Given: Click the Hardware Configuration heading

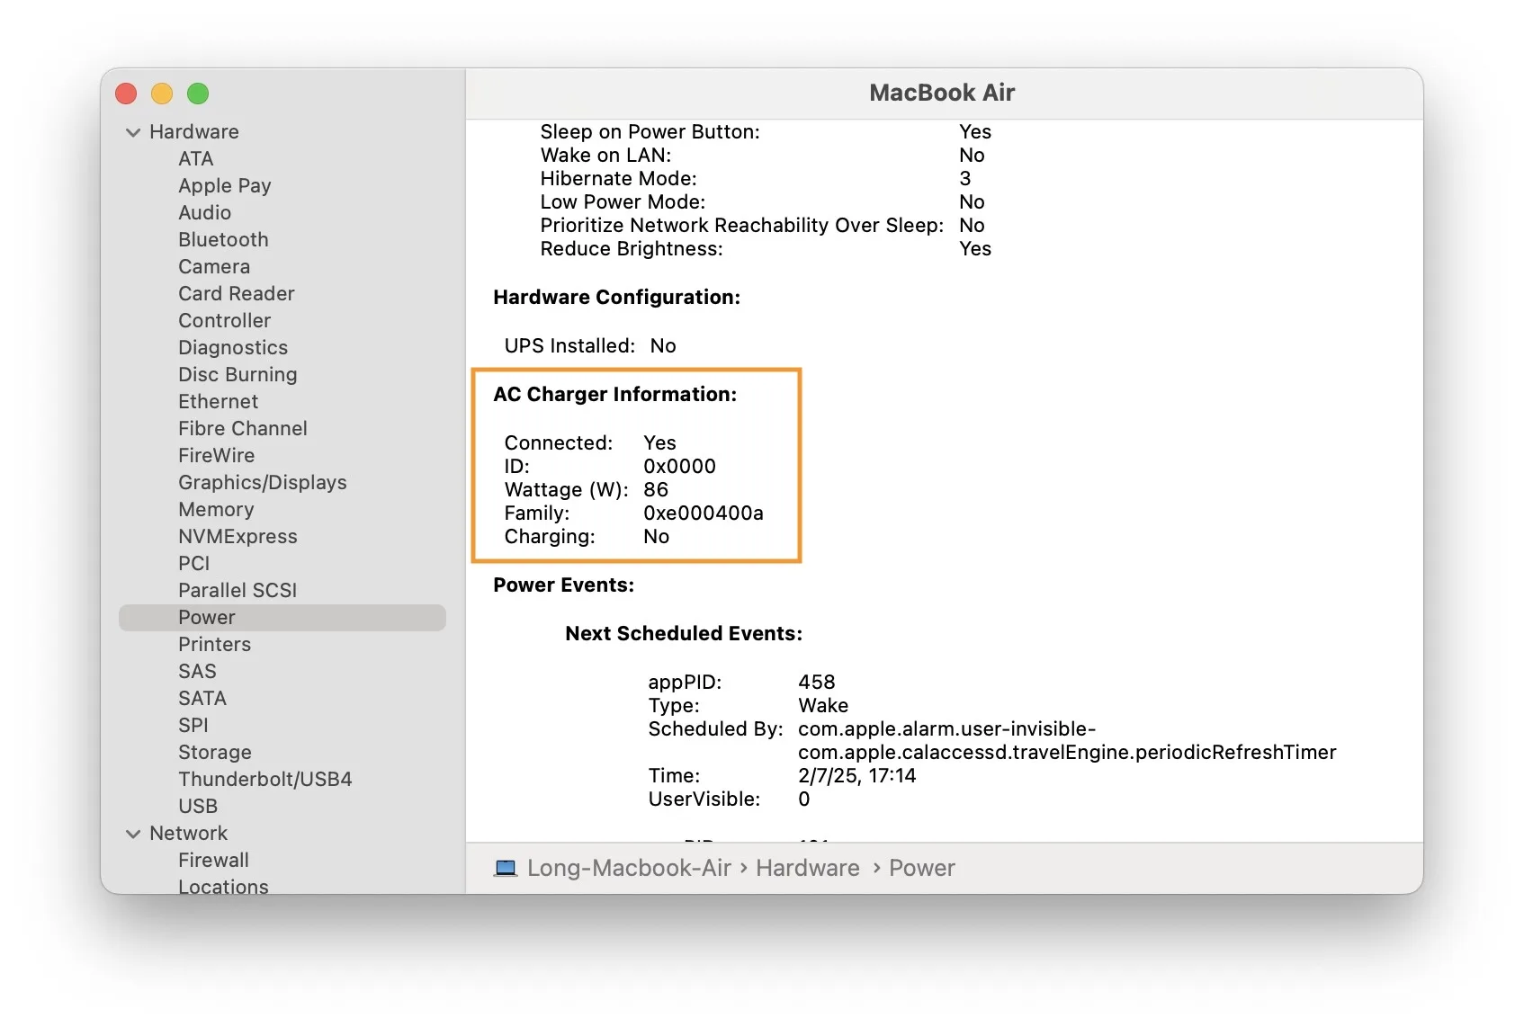Looking at the screenshot, I should coord(616,298).
